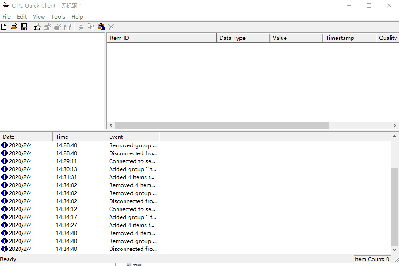Select the 14:34:17 Added group entry
This screenshot has width=399, height=266.
(79, 217)
